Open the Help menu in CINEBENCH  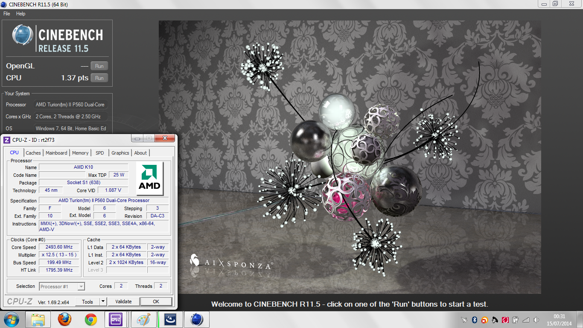21,14
